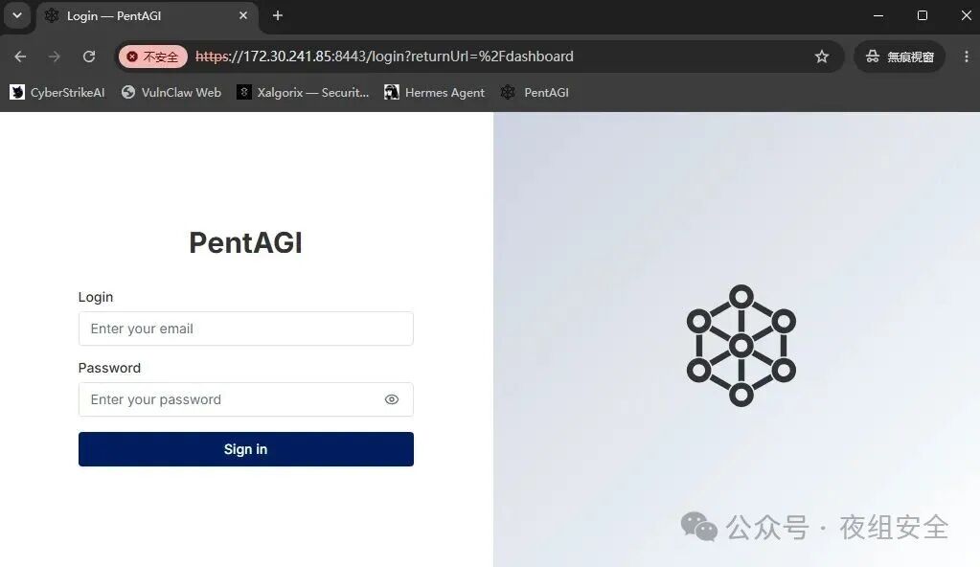Select the Login — PentAGI tab
Image resolution: width=980 pixels, height=567 pixels.
[147, 15]
